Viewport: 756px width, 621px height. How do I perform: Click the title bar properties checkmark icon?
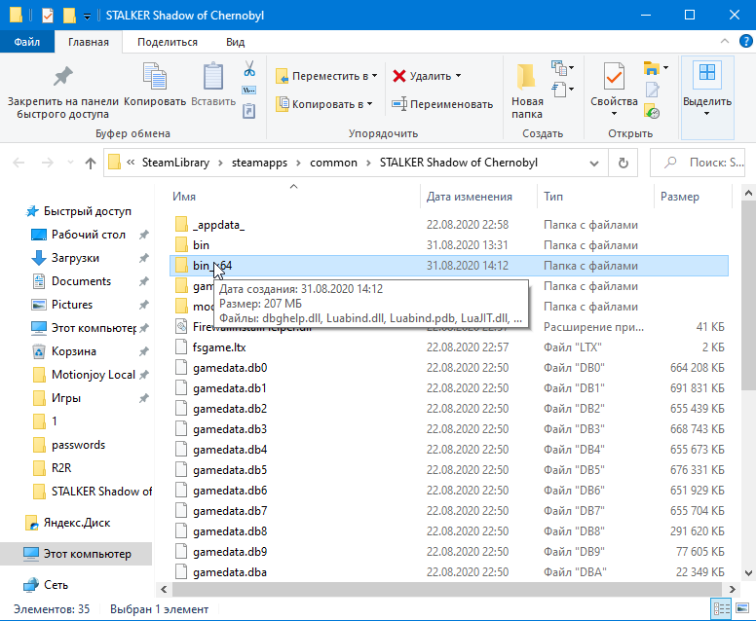47,16
